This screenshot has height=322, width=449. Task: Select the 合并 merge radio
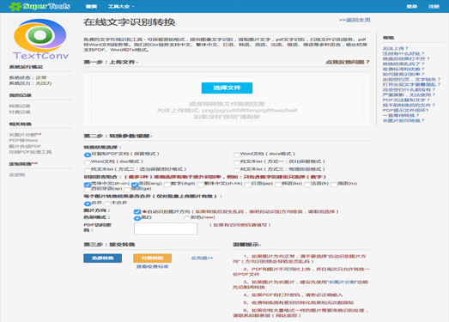pos(88,204)
